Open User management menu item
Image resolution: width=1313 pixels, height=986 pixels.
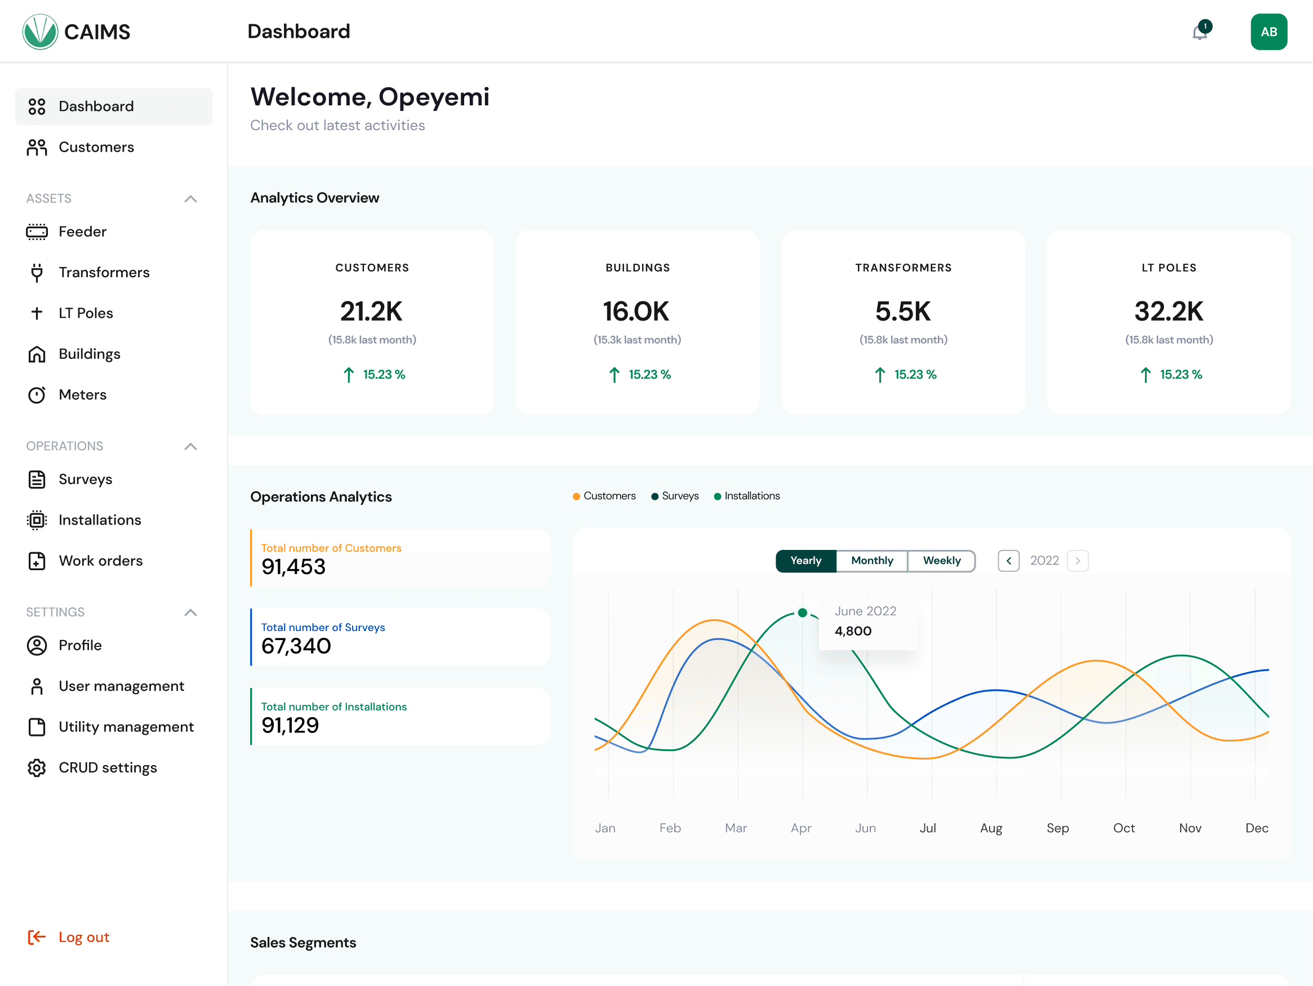pyautogui.click(x=121, y=686)
